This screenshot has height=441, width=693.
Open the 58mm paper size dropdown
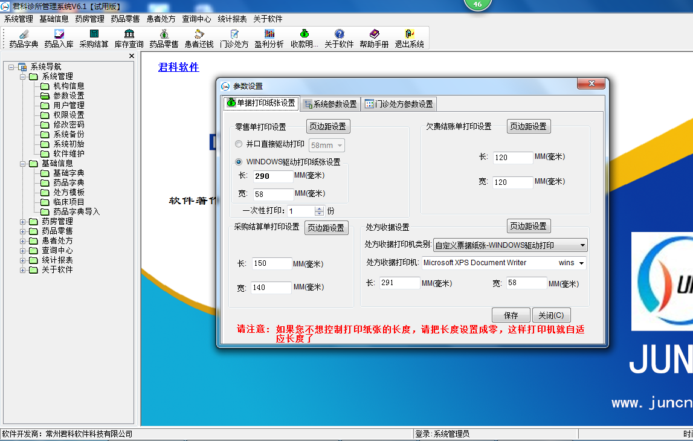tap(340, 146)
